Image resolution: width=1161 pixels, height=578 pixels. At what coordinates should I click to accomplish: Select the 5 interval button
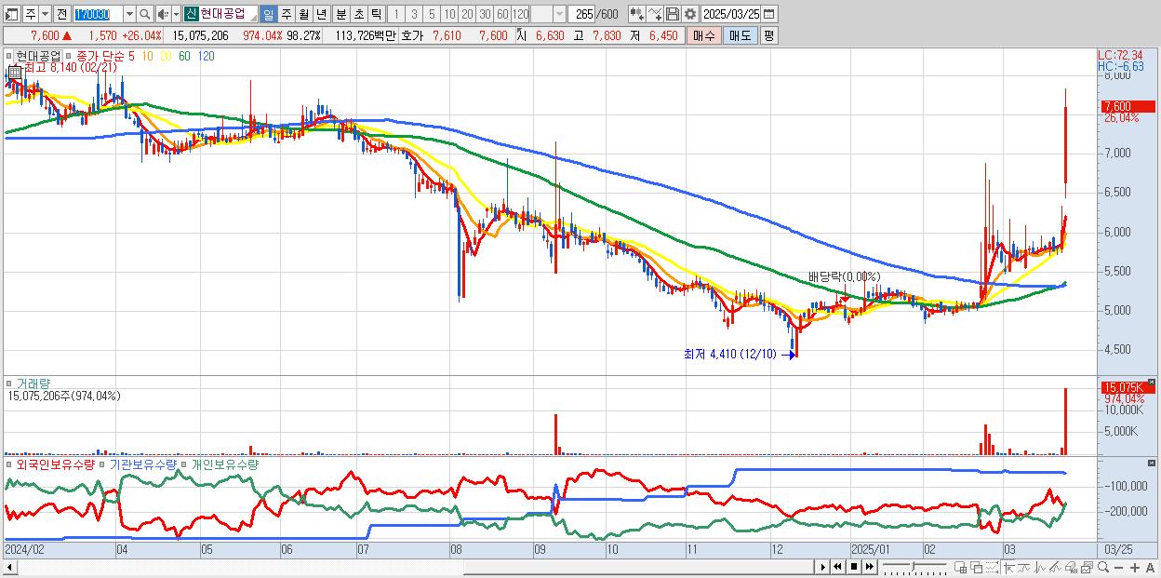432,14
